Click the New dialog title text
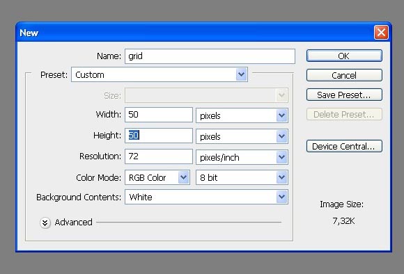The width and height of the screenshot is (404, 274). click(x=29, y=33)
